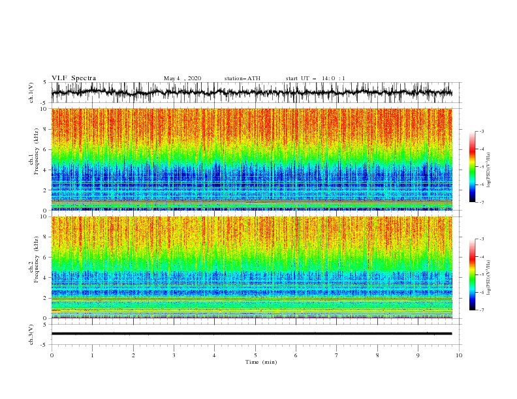This screenshot has width=517, height=399.
Task: Click the ch.2 spectrogram color bar
Action: tap(472, 274)
